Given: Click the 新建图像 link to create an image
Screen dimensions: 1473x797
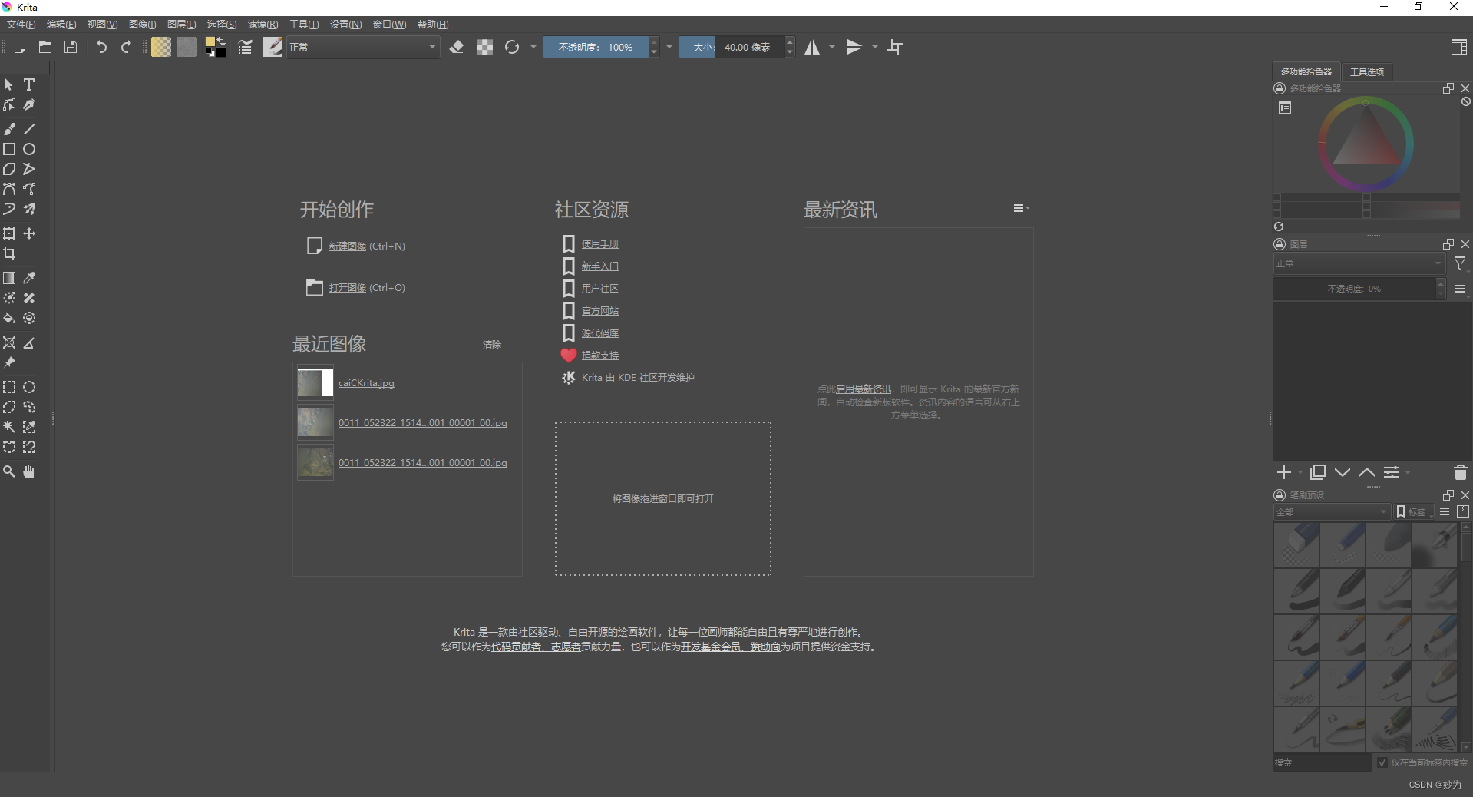Looking at the screenshot, I should (346, 246).
